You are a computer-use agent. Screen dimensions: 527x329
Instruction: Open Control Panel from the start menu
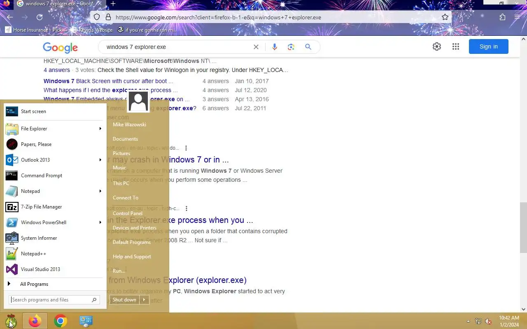click(x=128, y=213)
